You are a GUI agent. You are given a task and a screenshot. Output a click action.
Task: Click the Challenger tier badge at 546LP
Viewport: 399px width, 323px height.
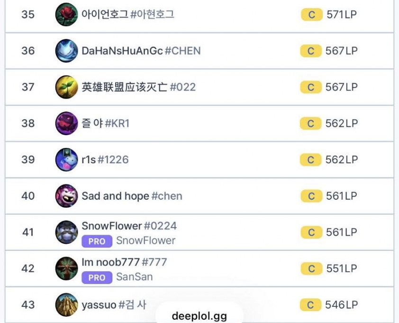click(x=311, y=305)
